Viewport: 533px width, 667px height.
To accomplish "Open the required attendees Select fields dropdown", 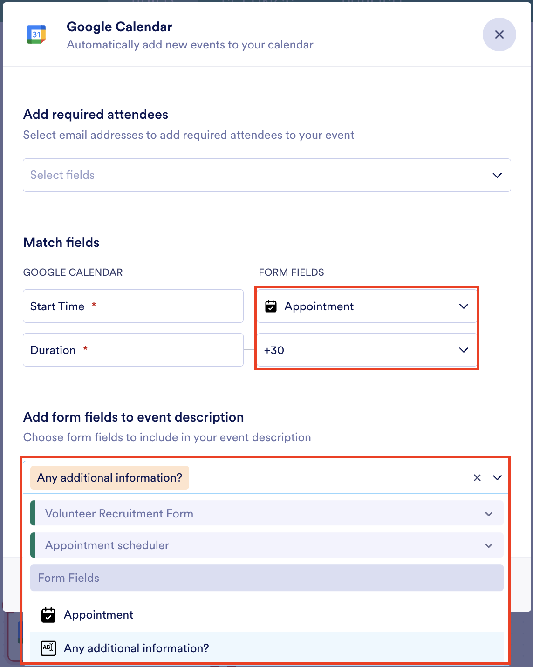I will click(x=266, y=175).
